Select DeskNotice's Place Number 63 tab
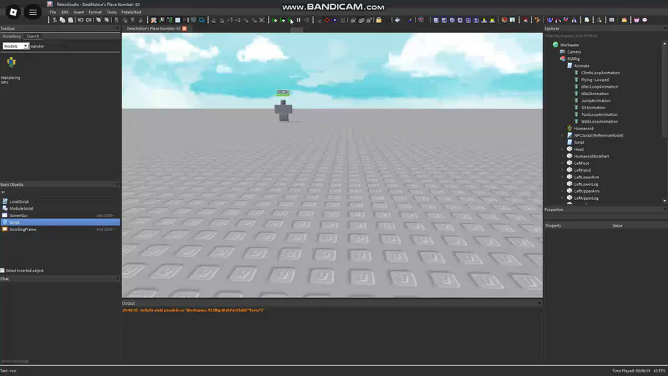This screenshot has width=668, height=376. click(x=154, y=28)
